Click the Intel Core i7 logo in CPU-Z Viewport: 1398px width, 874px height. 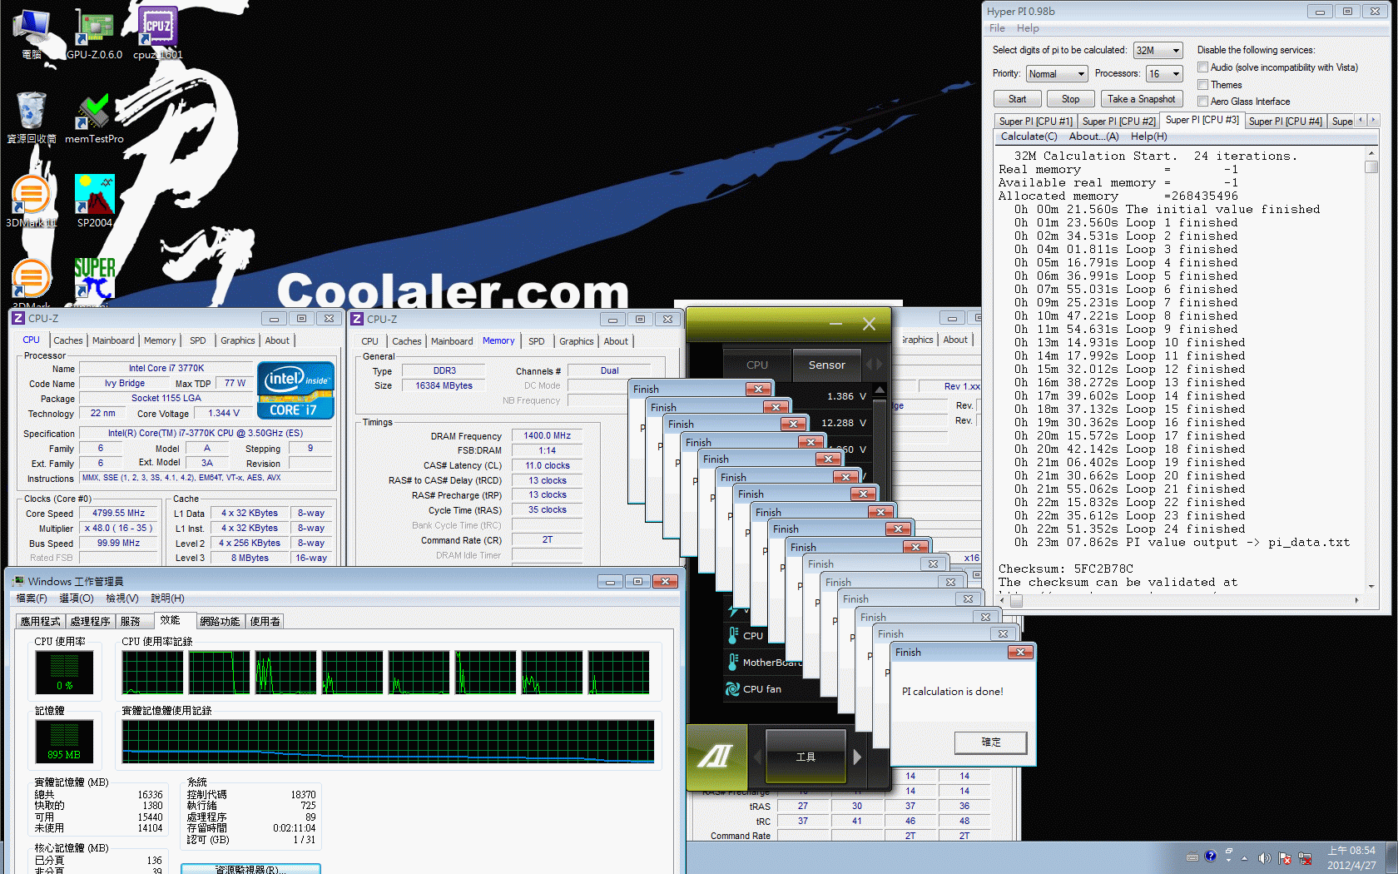[x=296, y=390]
